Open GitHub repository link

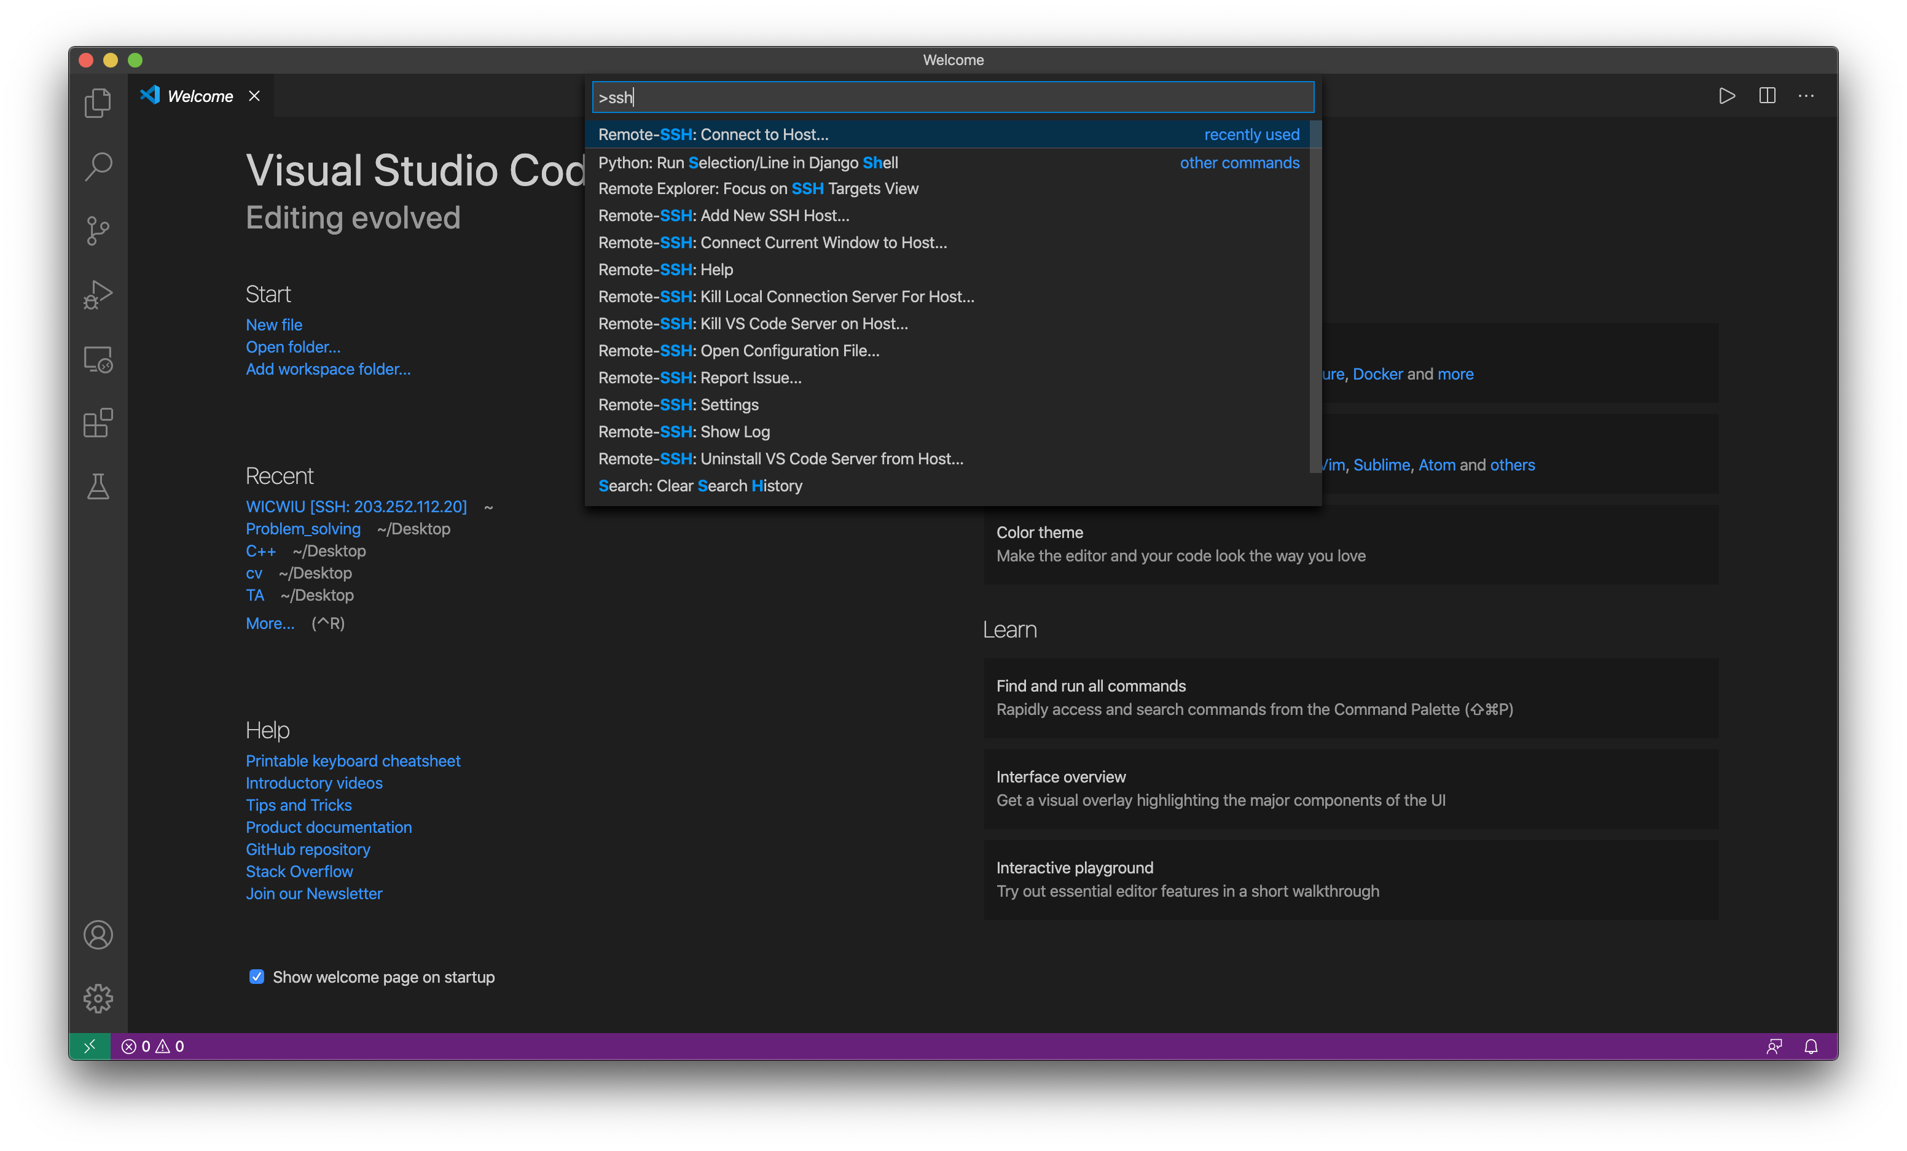(308, 849)
